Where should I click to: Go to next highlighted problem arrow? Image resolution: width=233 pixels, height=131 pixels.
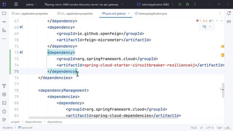pos(222,21)
